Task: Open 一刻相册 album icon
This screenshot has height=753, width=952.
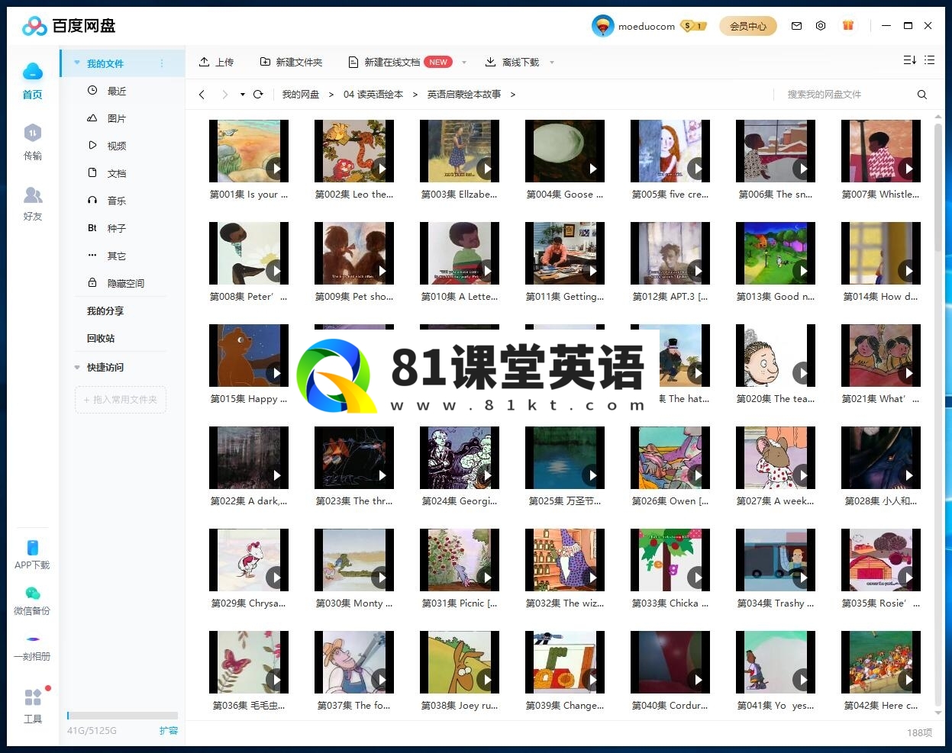Action: (32, 647)
